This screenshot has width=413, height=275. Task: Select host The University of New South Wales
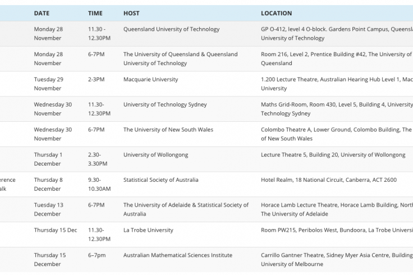pyautogui.click(x=168, y=130)
